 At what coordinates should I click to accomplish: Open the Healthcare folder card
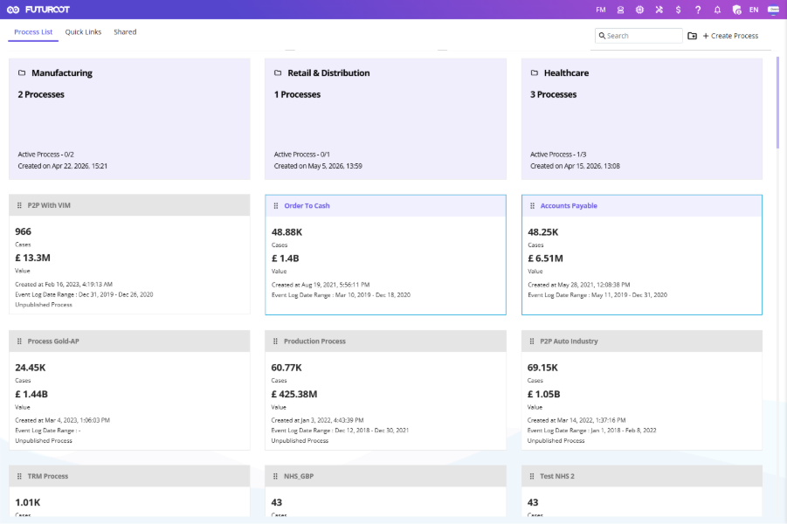coord(641,119)
